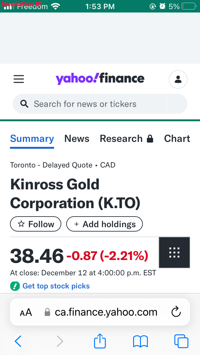Screen dimensions: 200x355
Task: Open the dark grid keypad button
Action: pos(174,252)
